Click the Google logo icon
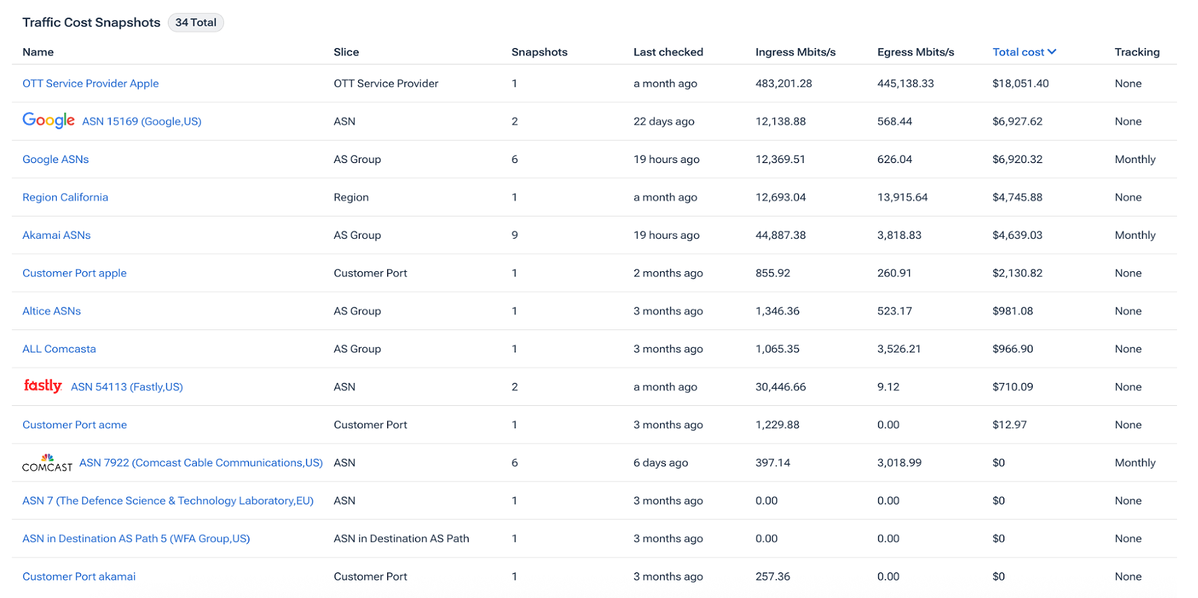Viewport: 1198px width, 598px height. pyautogui.click(x=48, y=120)
